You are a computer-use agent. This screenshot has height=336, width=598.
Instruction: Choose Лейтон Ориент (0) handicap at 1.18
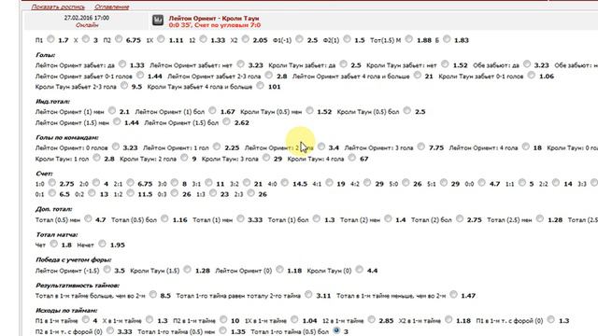tap(280, 270)
